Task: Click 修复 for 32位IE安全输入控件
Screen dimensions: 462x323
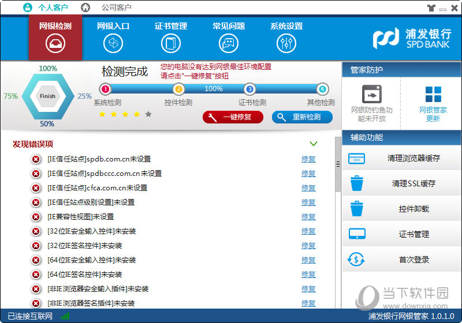Action: coord(308,231)
